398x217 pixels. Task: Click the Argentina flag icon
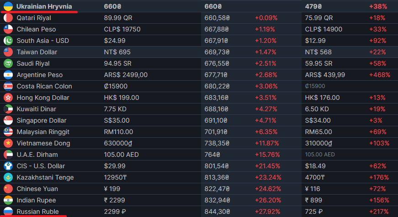(8, 75)
